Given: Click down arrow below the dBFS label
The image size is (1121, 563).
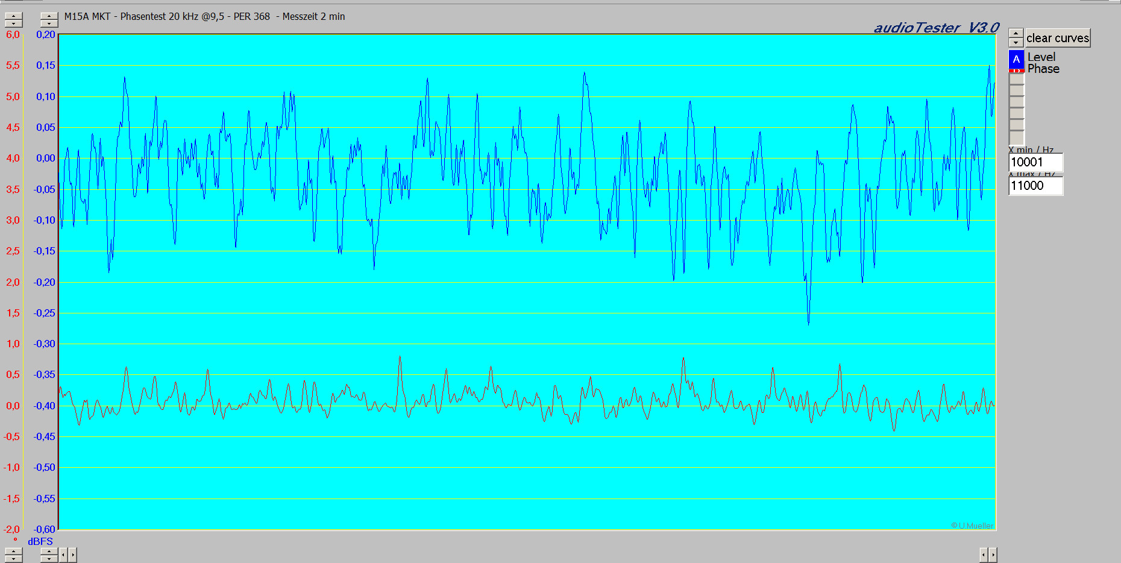Looking at the screenshot, I should coord(49,559).
